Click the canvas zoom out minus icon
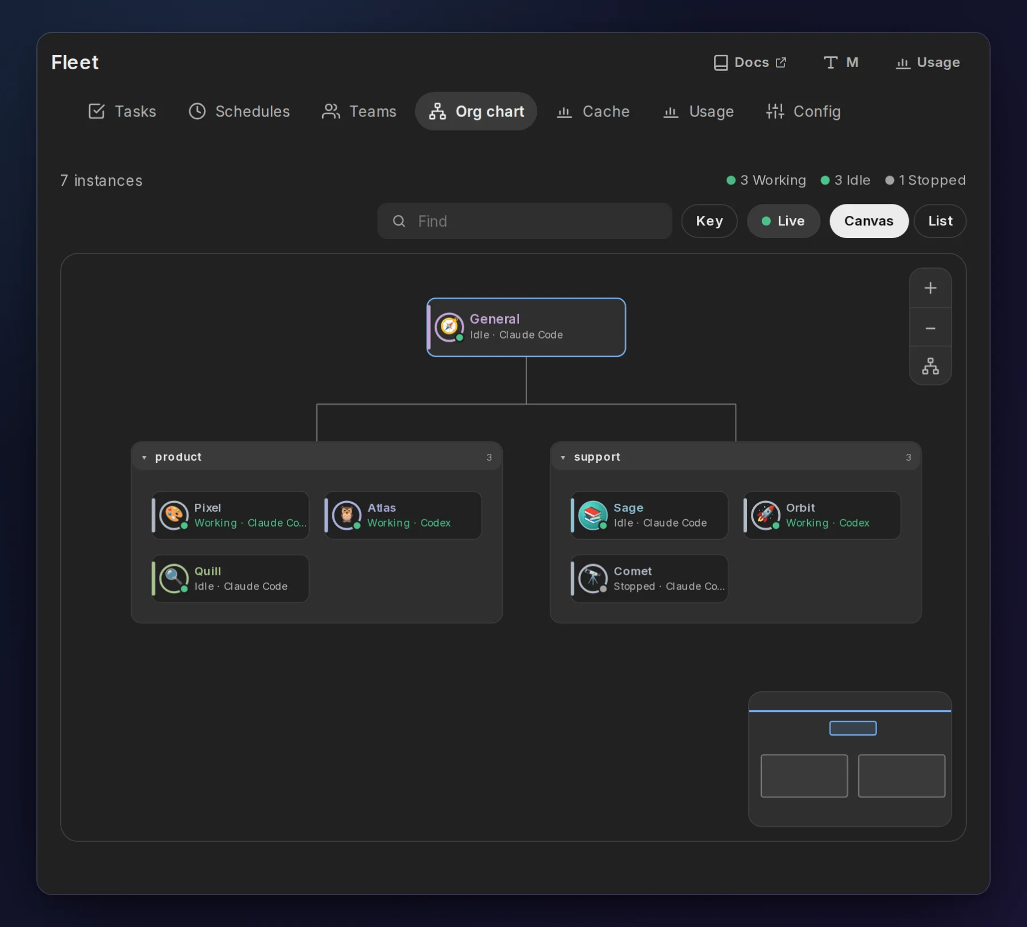The width and height of the screenshot is (1027, 927). point(930,328)
